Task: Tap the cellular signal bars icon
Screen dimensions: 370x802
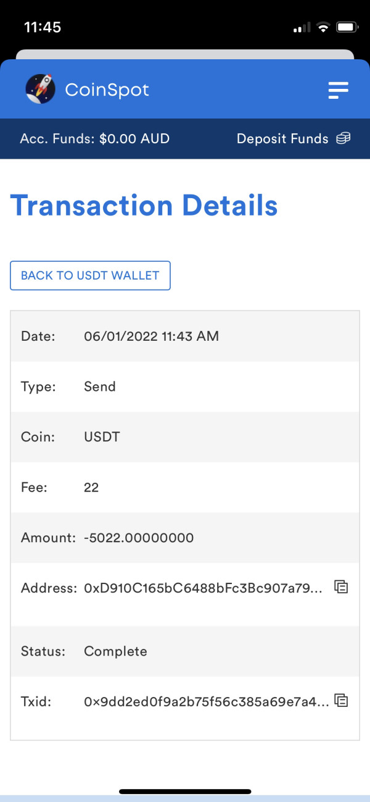Action: pos(302,28)
